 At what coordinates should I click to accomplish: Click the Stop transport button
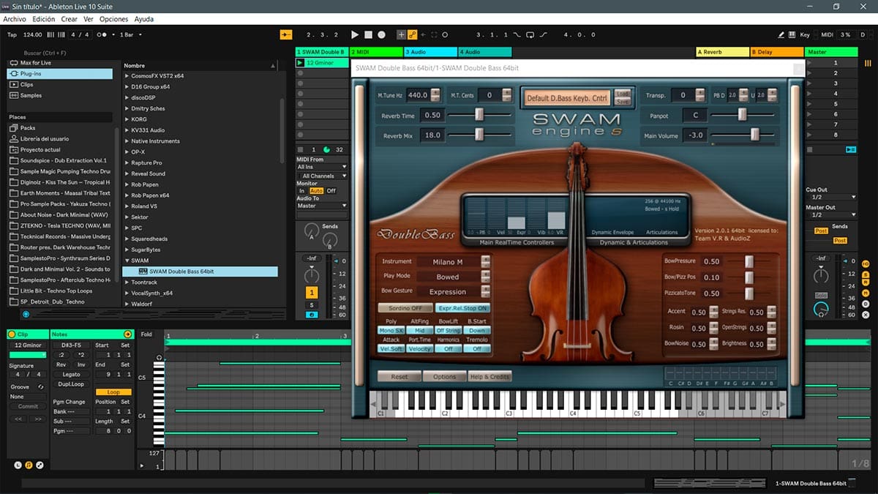click(x=368, y=34)
